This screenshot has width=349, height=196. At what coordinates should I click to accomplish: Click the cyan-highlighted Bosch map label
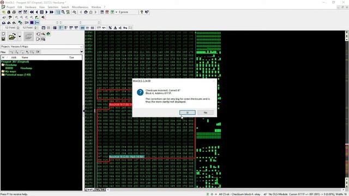coord(127,157)
